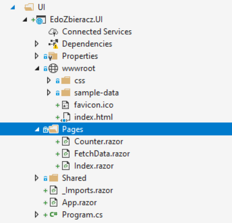Expand the css folder arrow
The width and height of the screenshot is (232, 223).
click(49, 80)
